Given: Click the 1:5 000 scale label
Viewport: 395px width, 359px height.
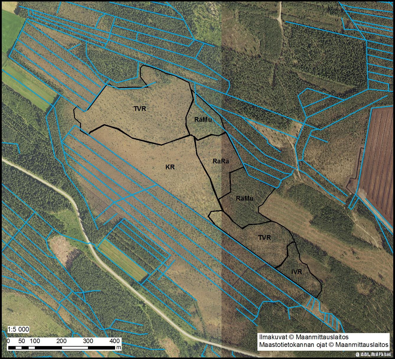Looking at the screenshot, I should pyautogui.click(x=18, y=330).
